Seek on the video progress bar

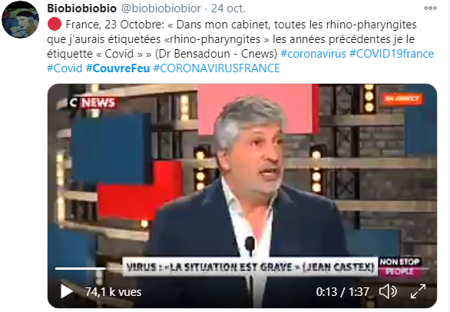point(242,269)
